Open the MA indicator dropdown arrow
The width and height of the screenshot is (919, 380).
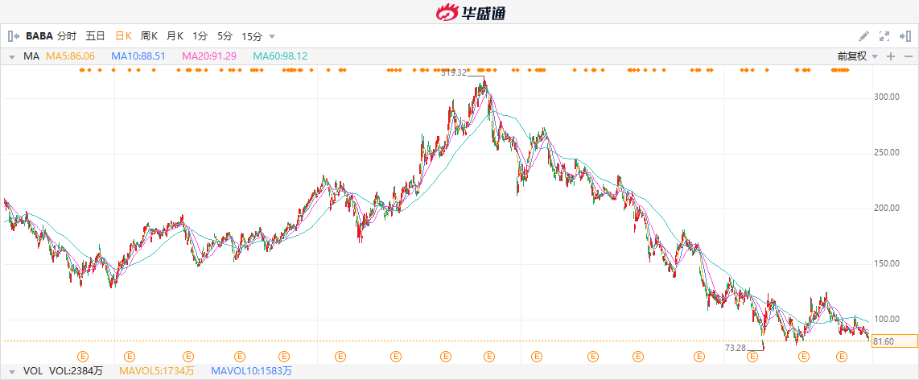click(x=12, y=56)
